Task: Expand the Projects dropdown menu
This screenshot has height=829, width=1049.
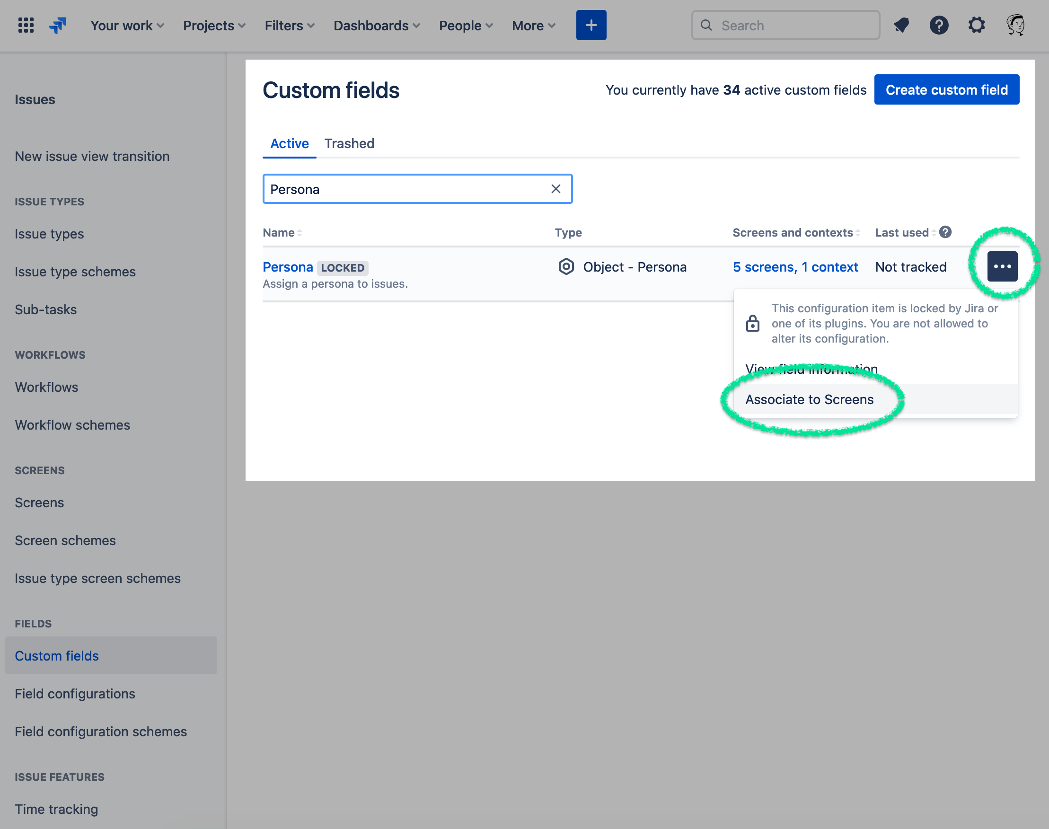Action: click(214, 26)
